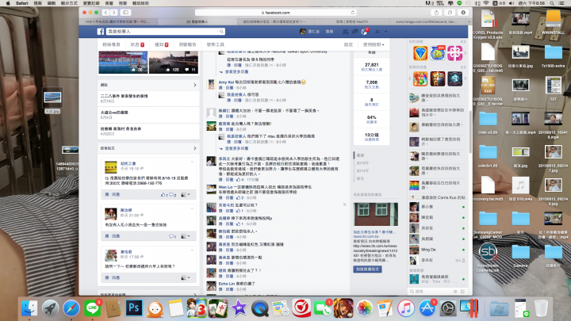Viewport: 571px width, 321px height.
Task: Open the Safari share button
Action: pos(436,13)
